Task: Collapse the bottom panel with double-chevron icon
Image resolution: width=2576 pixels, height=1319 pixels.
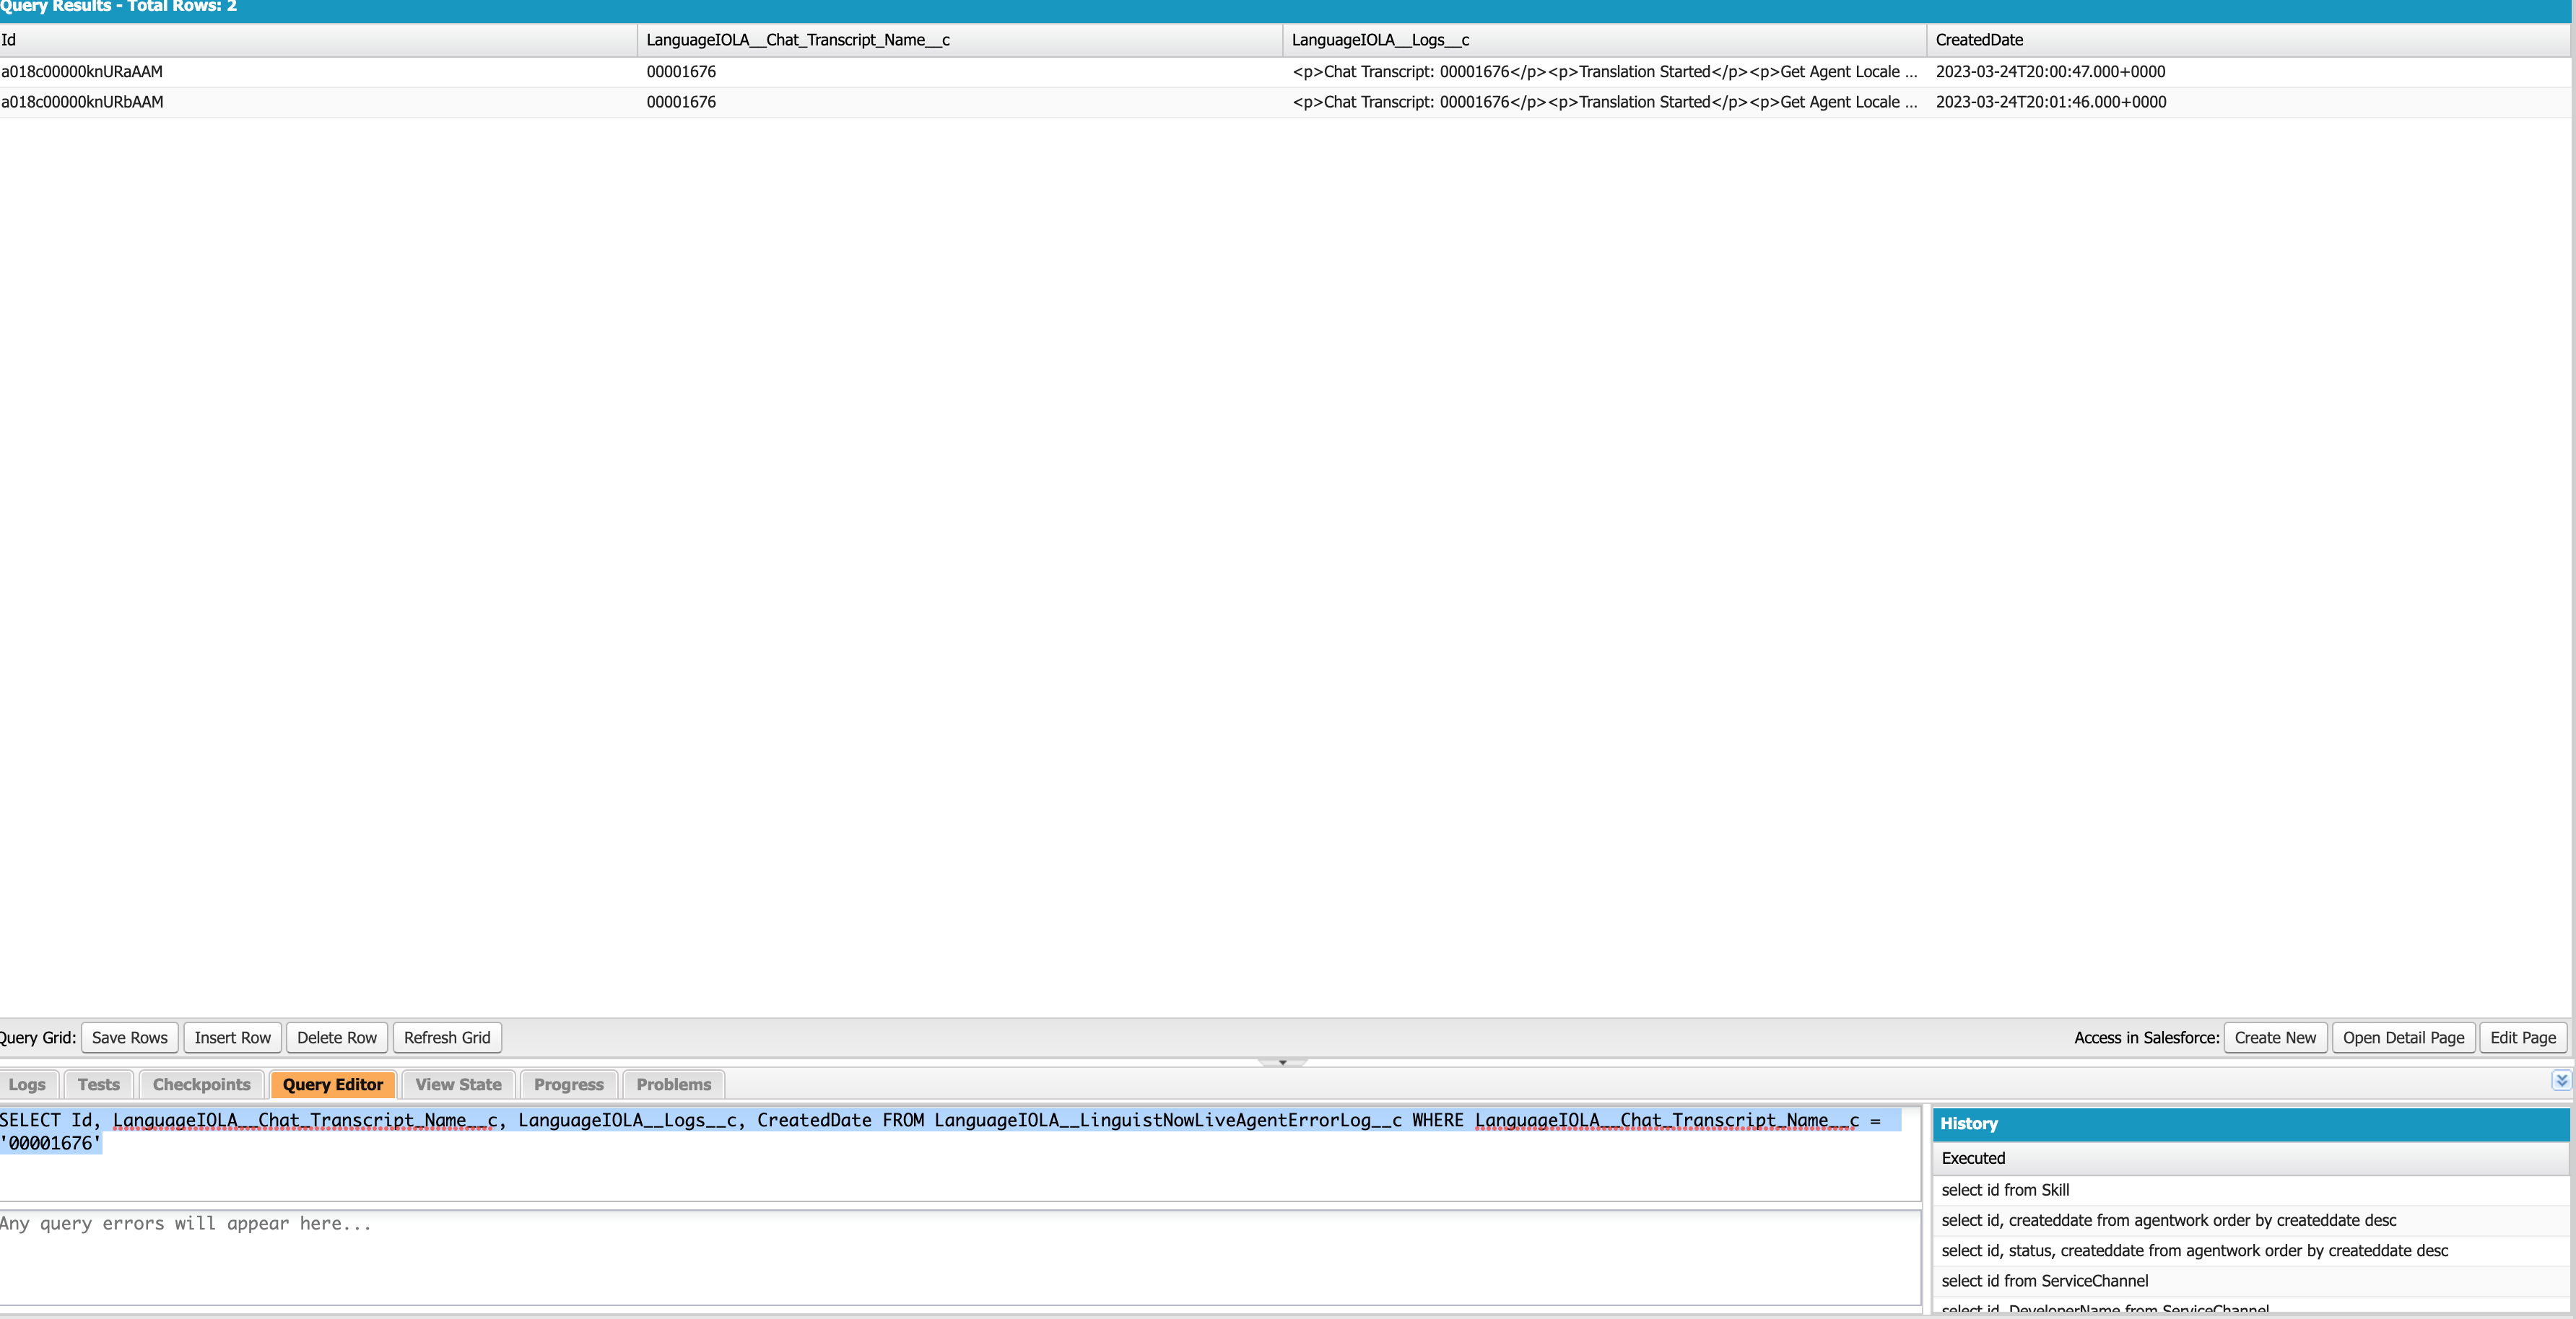Action: click(x=2561, y=1080)
